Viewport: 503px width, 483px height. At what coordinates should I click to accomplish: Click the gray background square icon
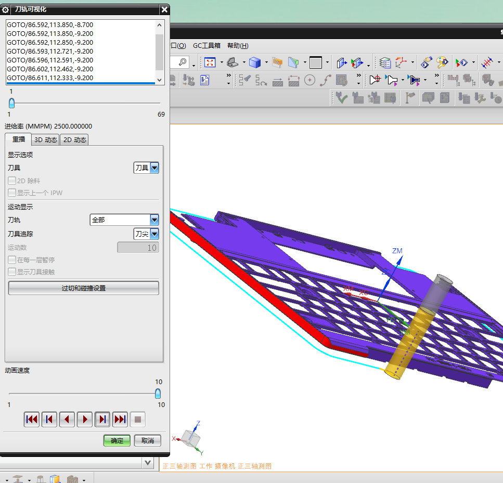pos(316,62)
